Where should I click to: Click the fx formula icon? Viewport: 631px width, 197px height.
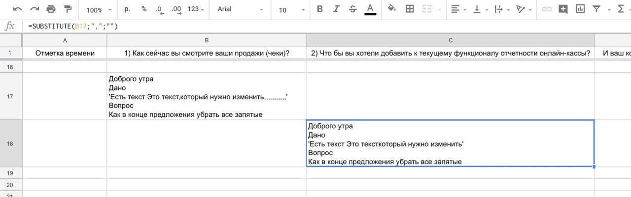click(9, 27)
